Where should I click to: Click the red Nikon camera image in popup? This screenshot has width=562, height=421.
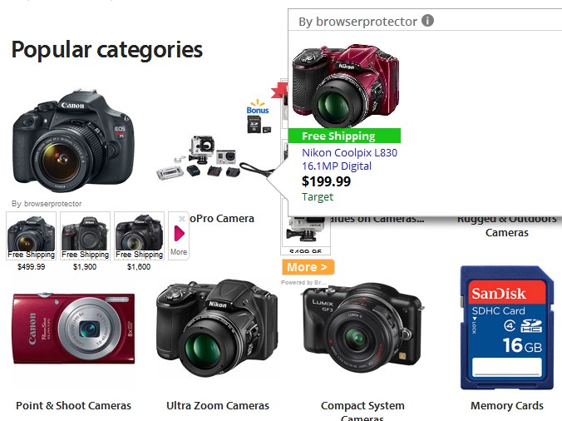346,86
